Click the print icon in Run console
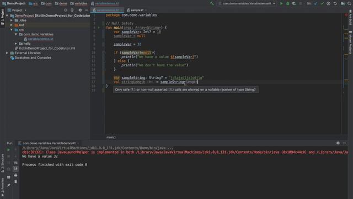Viewport: 353px width, 199px height. coord(15,175)
